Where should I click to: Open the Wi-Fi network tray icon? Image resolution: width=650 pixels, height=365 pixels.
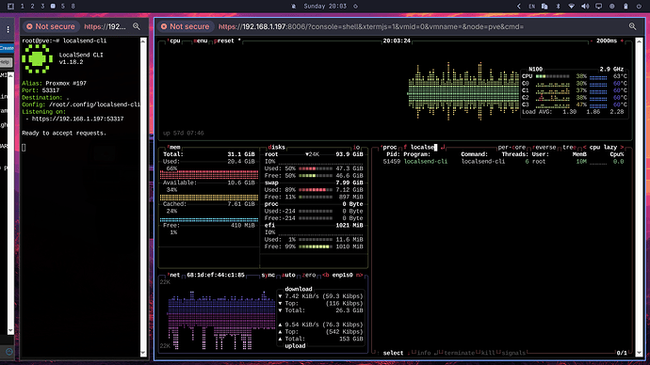coord(571,7)
